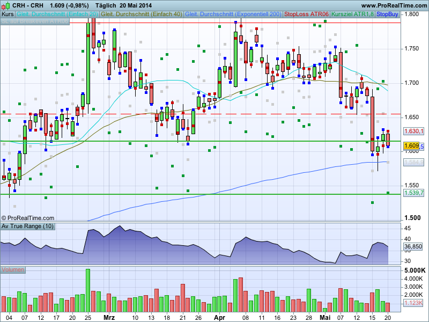Select the StopLoss ATR06 indicator label
429x322 pixels.
306,14
